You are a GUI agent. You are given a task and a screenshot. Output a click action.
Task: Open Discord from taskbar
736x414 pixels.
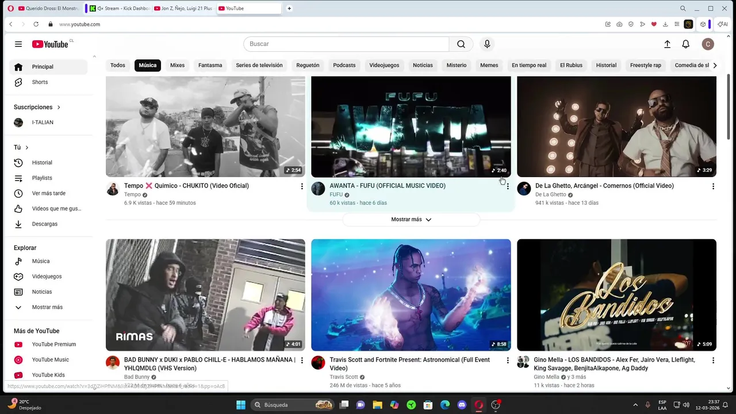click(x=462, y=405)
